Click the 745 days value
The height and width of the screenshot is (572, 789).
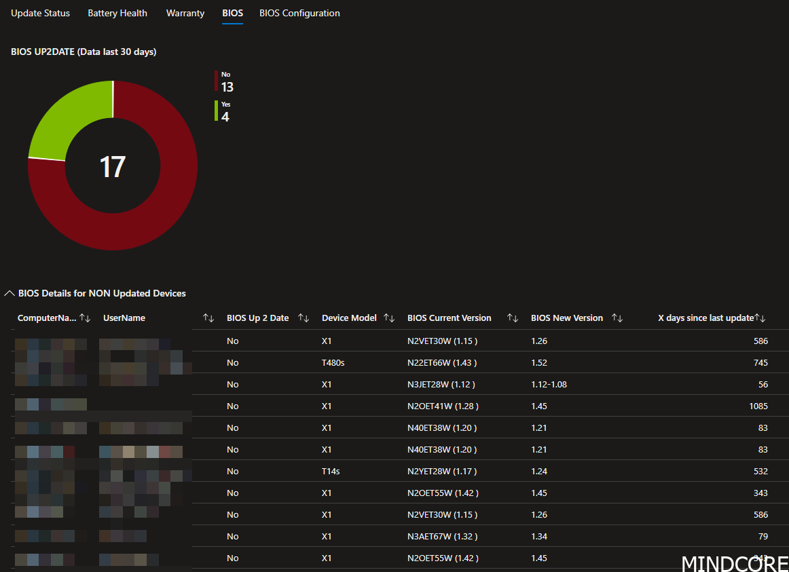coord(760,362)
